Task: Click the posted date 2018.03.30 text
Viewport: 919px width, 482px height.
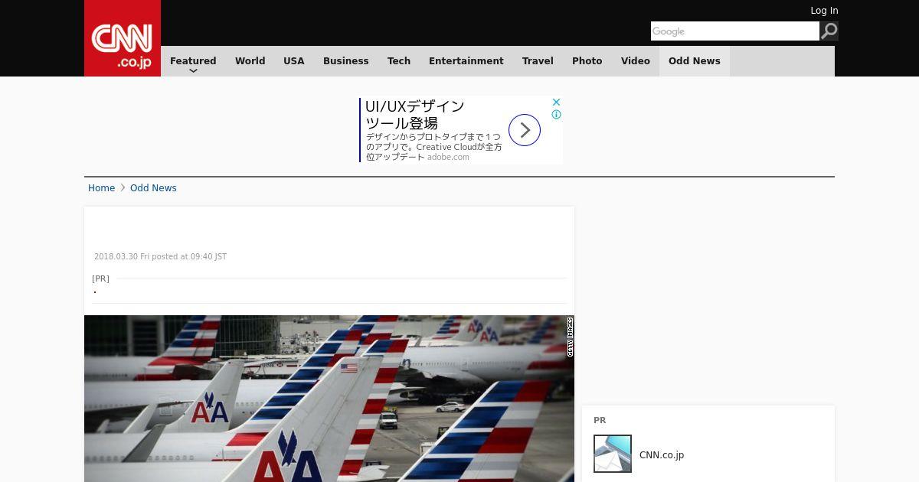Action: point(160,257)
